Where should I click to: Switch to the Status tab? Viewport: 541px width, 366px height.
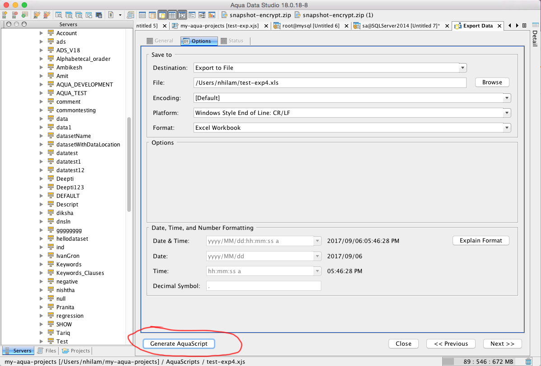coord(232,41)
